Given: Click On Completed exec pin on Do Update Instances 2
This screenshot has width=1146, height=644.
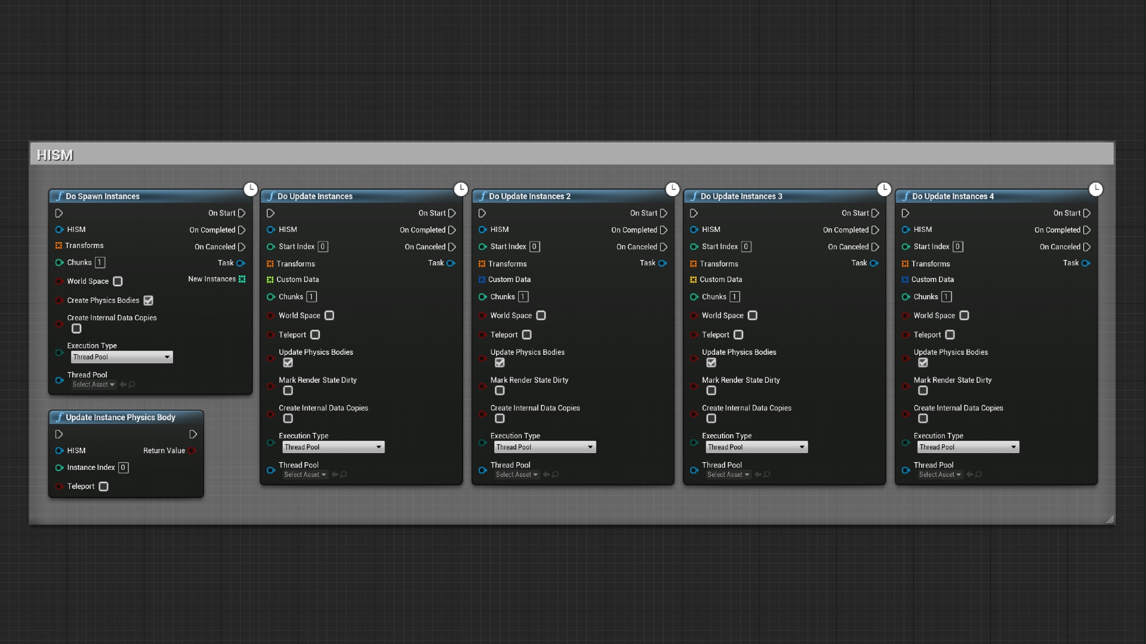Looking at the screenshot, I should pyautogui.click(x=664, y=230).
